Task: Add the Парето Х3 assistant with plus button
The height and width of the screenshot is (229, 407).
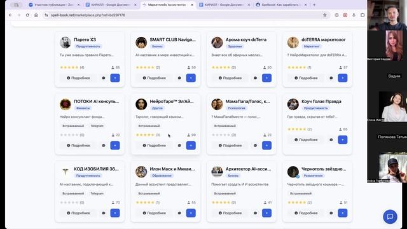Action: 115,78
